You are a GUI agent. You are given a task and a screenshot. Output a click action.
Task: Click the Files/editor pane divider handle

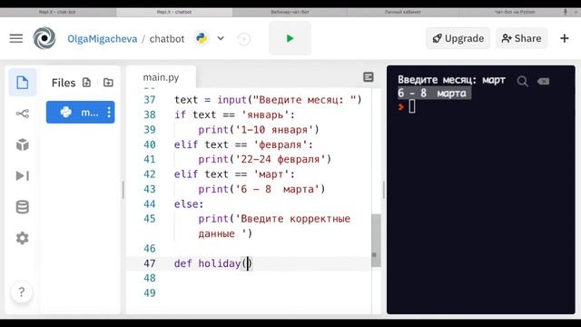(123, 190)
